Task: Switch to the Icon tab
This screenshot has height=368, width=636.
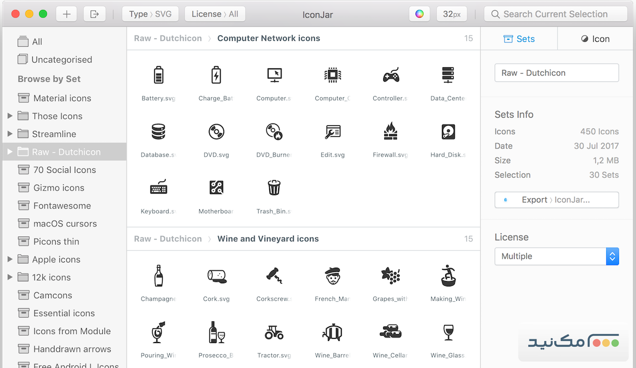Action: pos(595,39)
